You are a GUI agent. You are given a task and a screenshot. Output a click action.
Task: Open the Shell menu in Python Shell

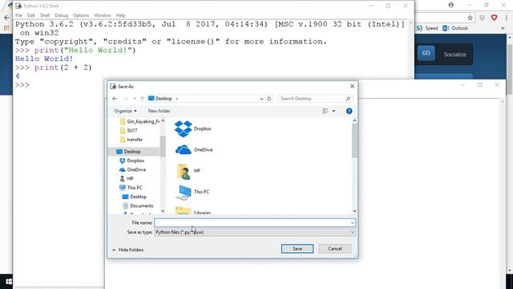45,15
